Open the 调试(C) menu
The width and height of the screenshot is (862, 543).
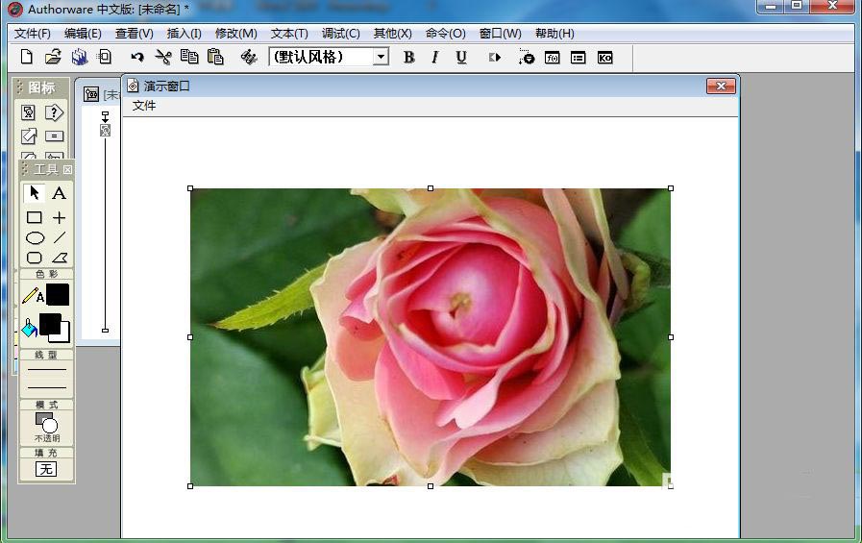[x=340, y=34]
